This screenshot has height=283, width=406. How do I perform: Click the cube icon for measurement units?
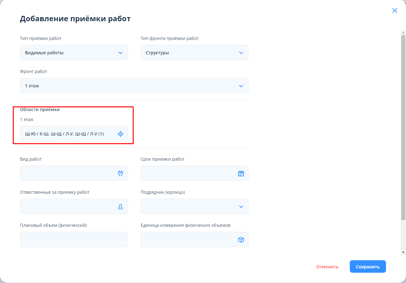[241, 240]
